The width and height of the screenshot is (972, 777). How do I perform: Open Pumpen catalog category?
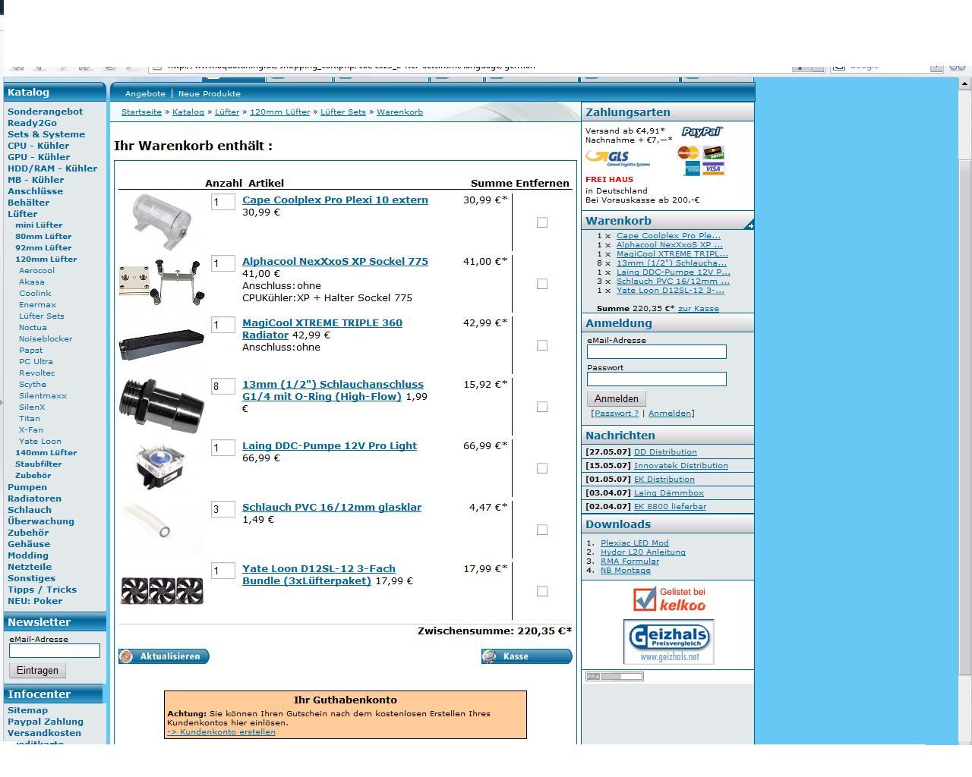point(27,487)
